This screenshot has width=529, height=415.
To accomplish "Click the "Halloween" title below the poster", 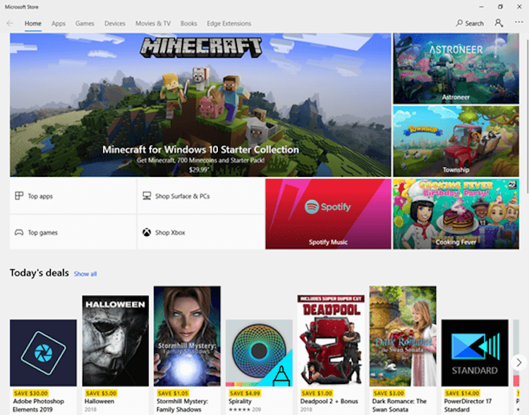I will click(99, 401).
